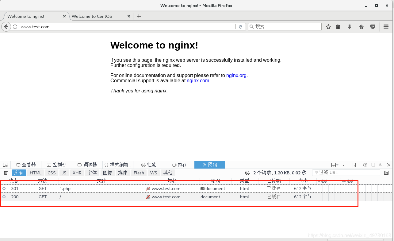394x241 pixels.
Task: Toggle the network details pane icon
Action: 386,173
